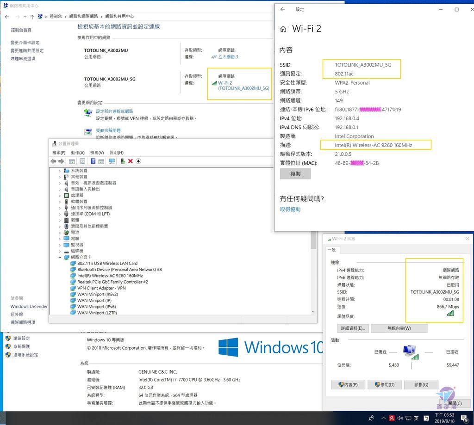The image size is (474, 425).
Task: Click the 英 input language indicator
Action: [416, 418]
